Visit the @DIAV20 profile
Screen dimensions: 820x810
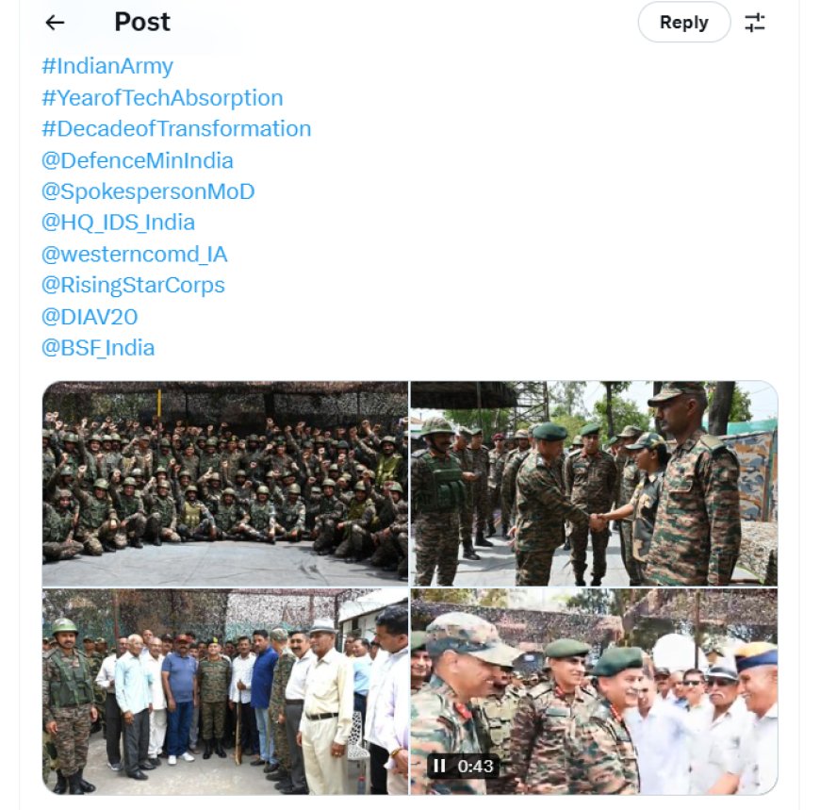point(90,317)
